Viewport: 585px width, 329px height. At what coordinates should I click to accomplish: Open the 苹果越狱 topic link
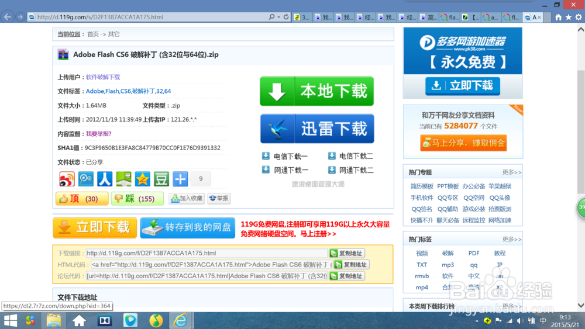click(x=500, y=186)
